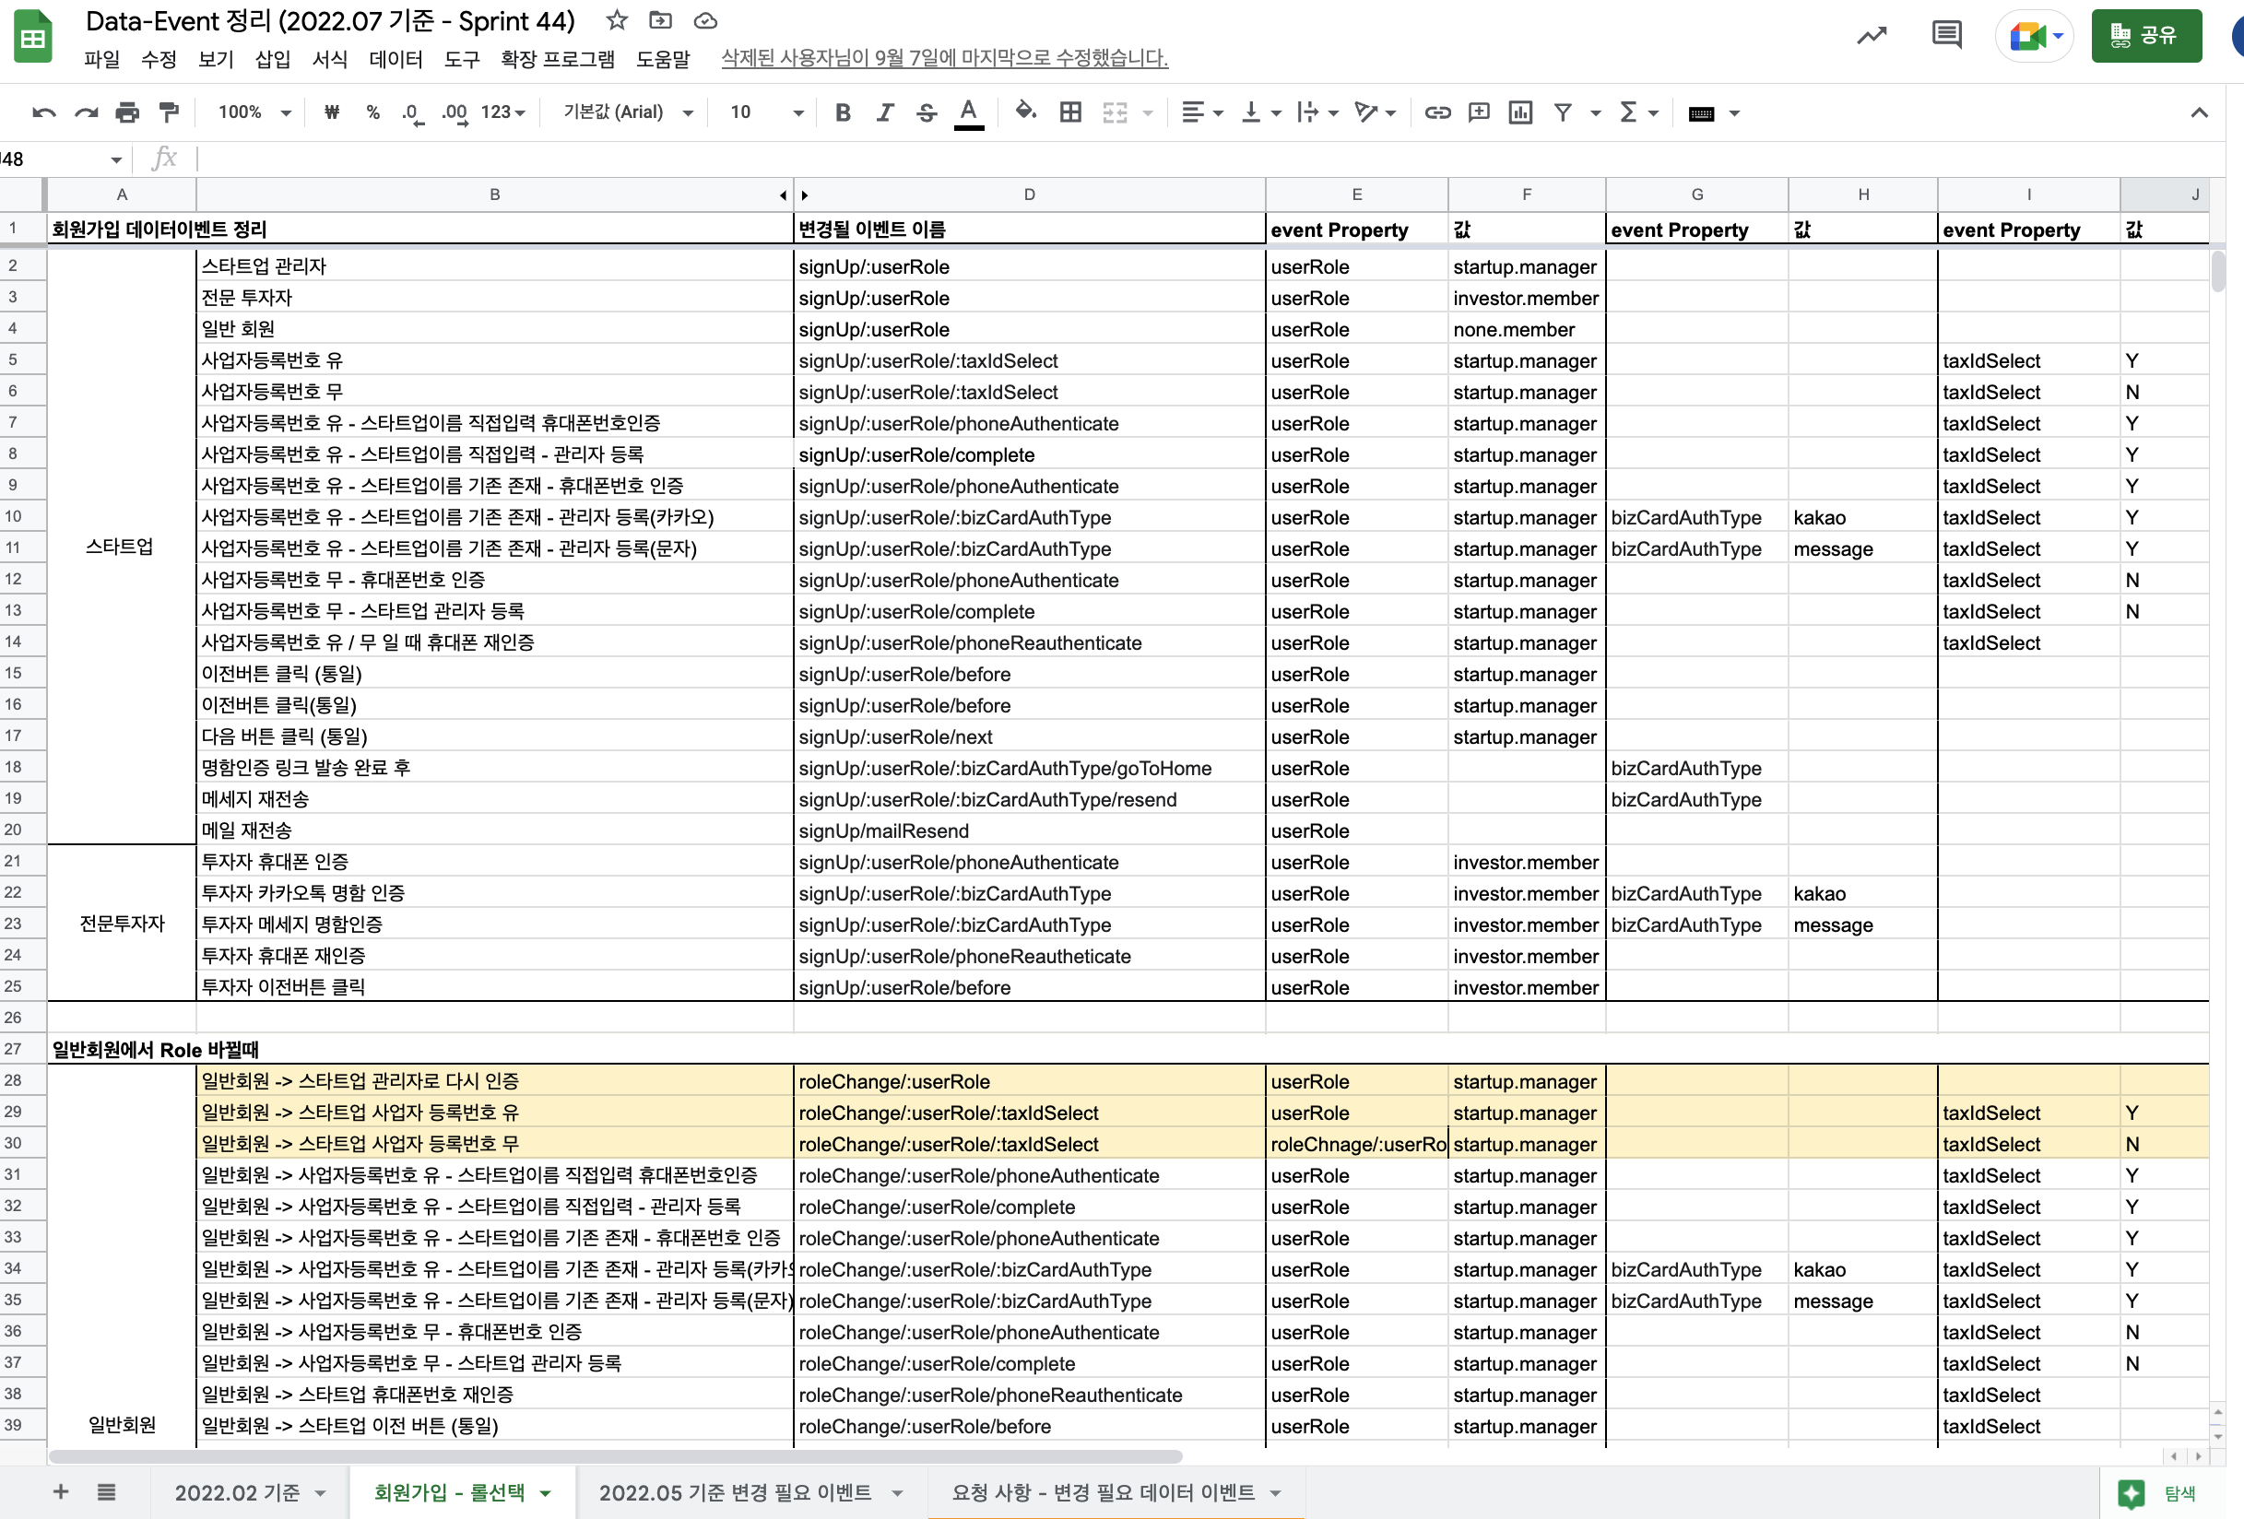This screenshot has height=1519, width=2244.
Task: Open the functions Σ menu
Action: [x=1631, y=112]
